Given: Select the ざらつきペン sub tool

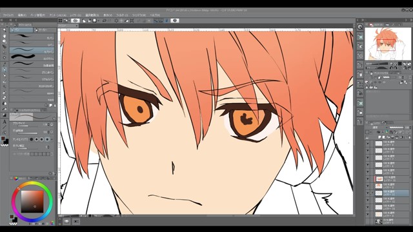Looking at the screenshot, I should [x=32, y=70].
